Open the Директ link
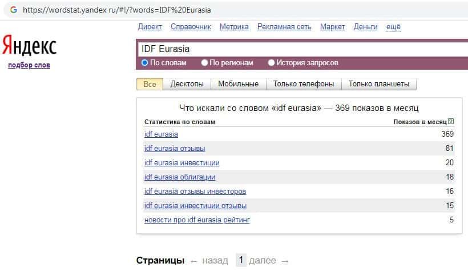This screenshot has width=468, height=279. point(150,27)
